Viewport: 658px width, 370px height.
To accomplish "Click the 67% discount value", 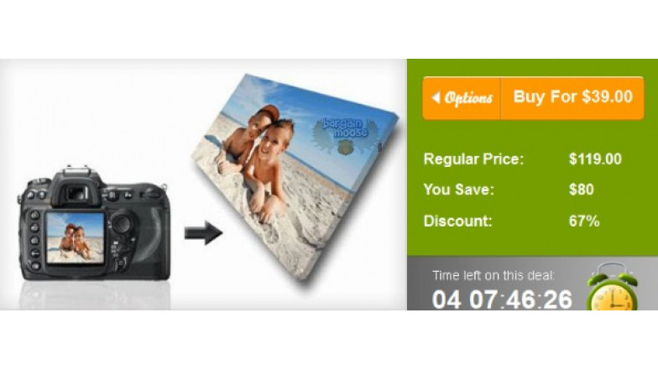I will tap(584, 221).
